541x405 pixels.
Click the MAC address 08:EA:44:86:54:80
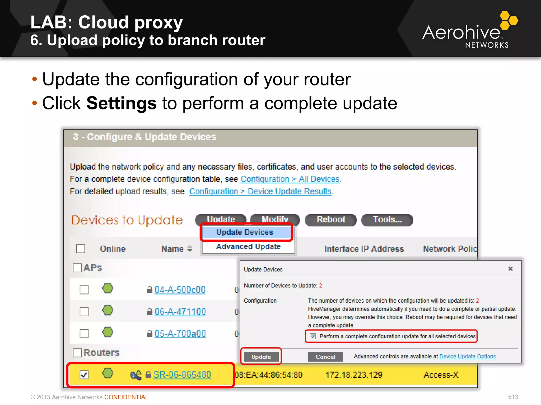click(269, 375)
